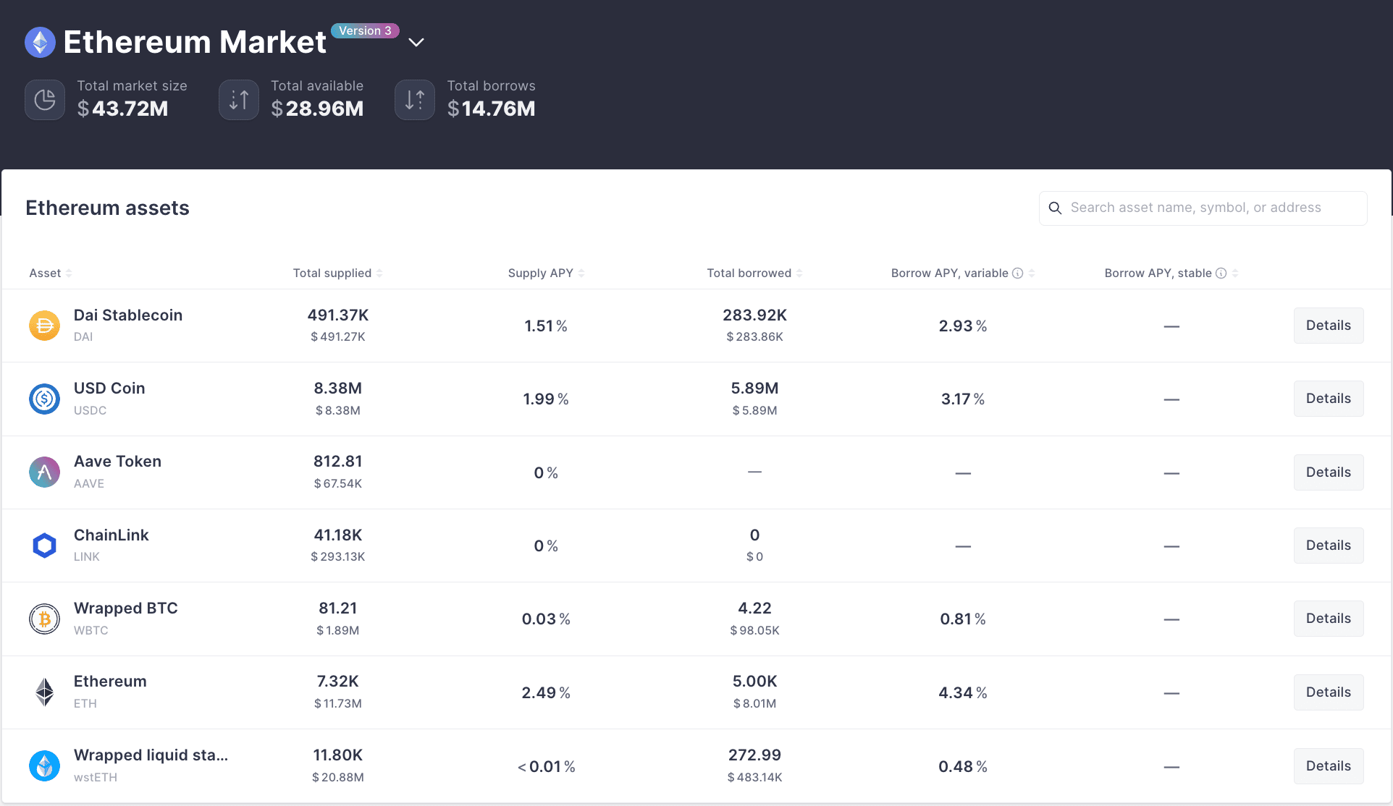Select the USD Coin asset name
The width and height of the screenshot is (1393, 806).
coord(109,389)
